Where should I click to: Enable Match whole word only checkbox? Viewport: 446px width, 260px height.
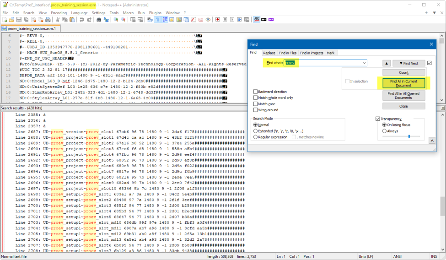(255, 97)
